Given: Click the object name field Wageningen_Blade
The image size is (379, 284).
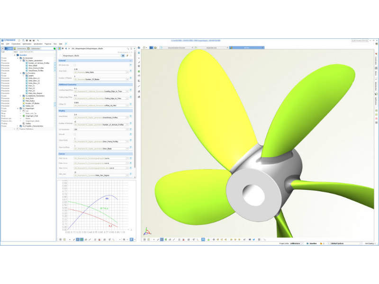Looking at the screenshot, I should pyautogui.click(x=91, y=55).
